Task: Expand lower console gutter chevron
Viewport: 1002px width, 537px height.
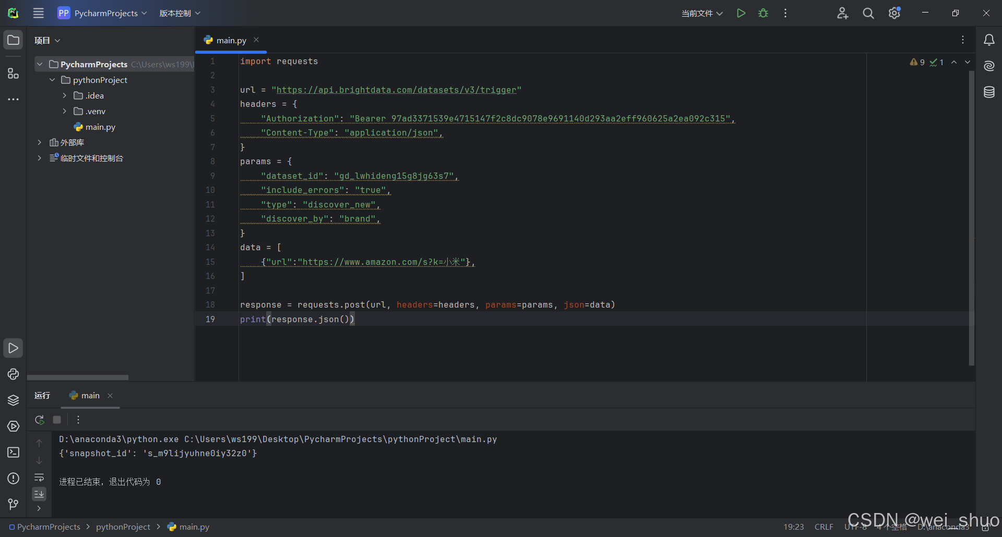Action: pyautogui.click(x=39, y=508)
